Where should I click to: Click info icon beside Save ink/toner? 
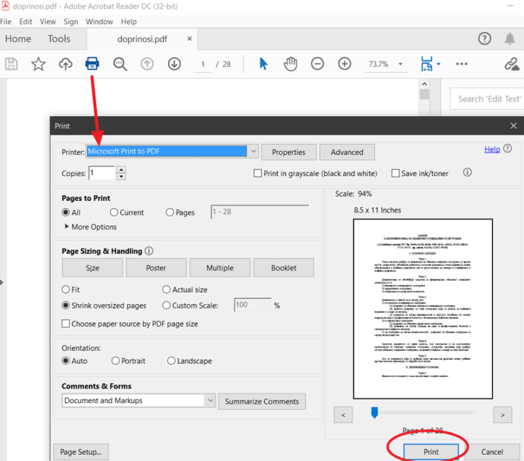pos(467,172)
